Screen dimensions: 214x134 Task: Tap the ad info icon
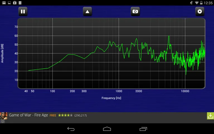3,121
